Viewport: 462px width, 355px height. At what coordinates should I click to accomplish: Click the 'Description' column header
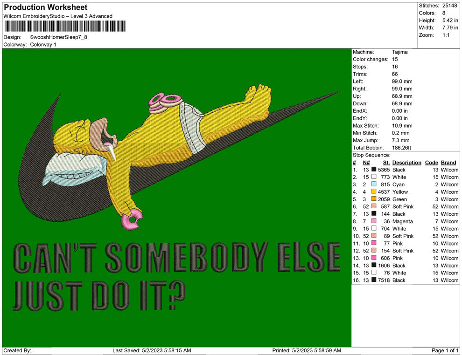click(407, 162)
